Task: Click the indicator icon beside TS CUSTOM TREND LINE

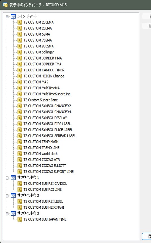Action: click(20, 148)
